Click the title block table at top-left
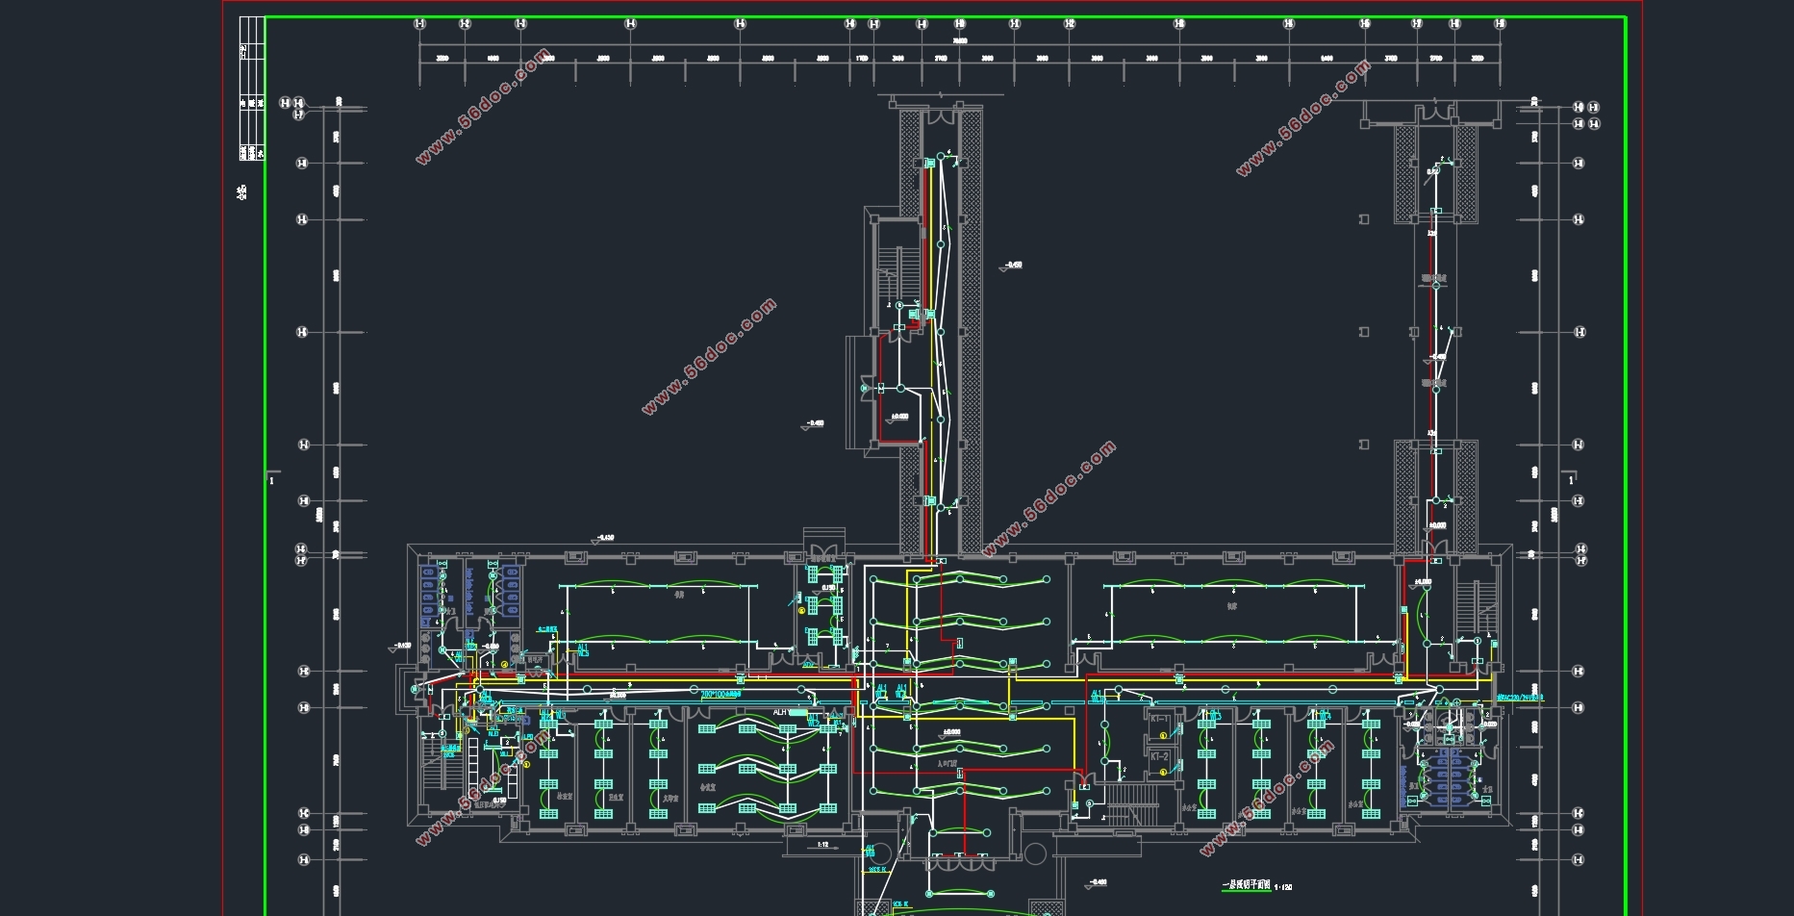Screen dimensions: 1794x916 [x=250, y=89]
